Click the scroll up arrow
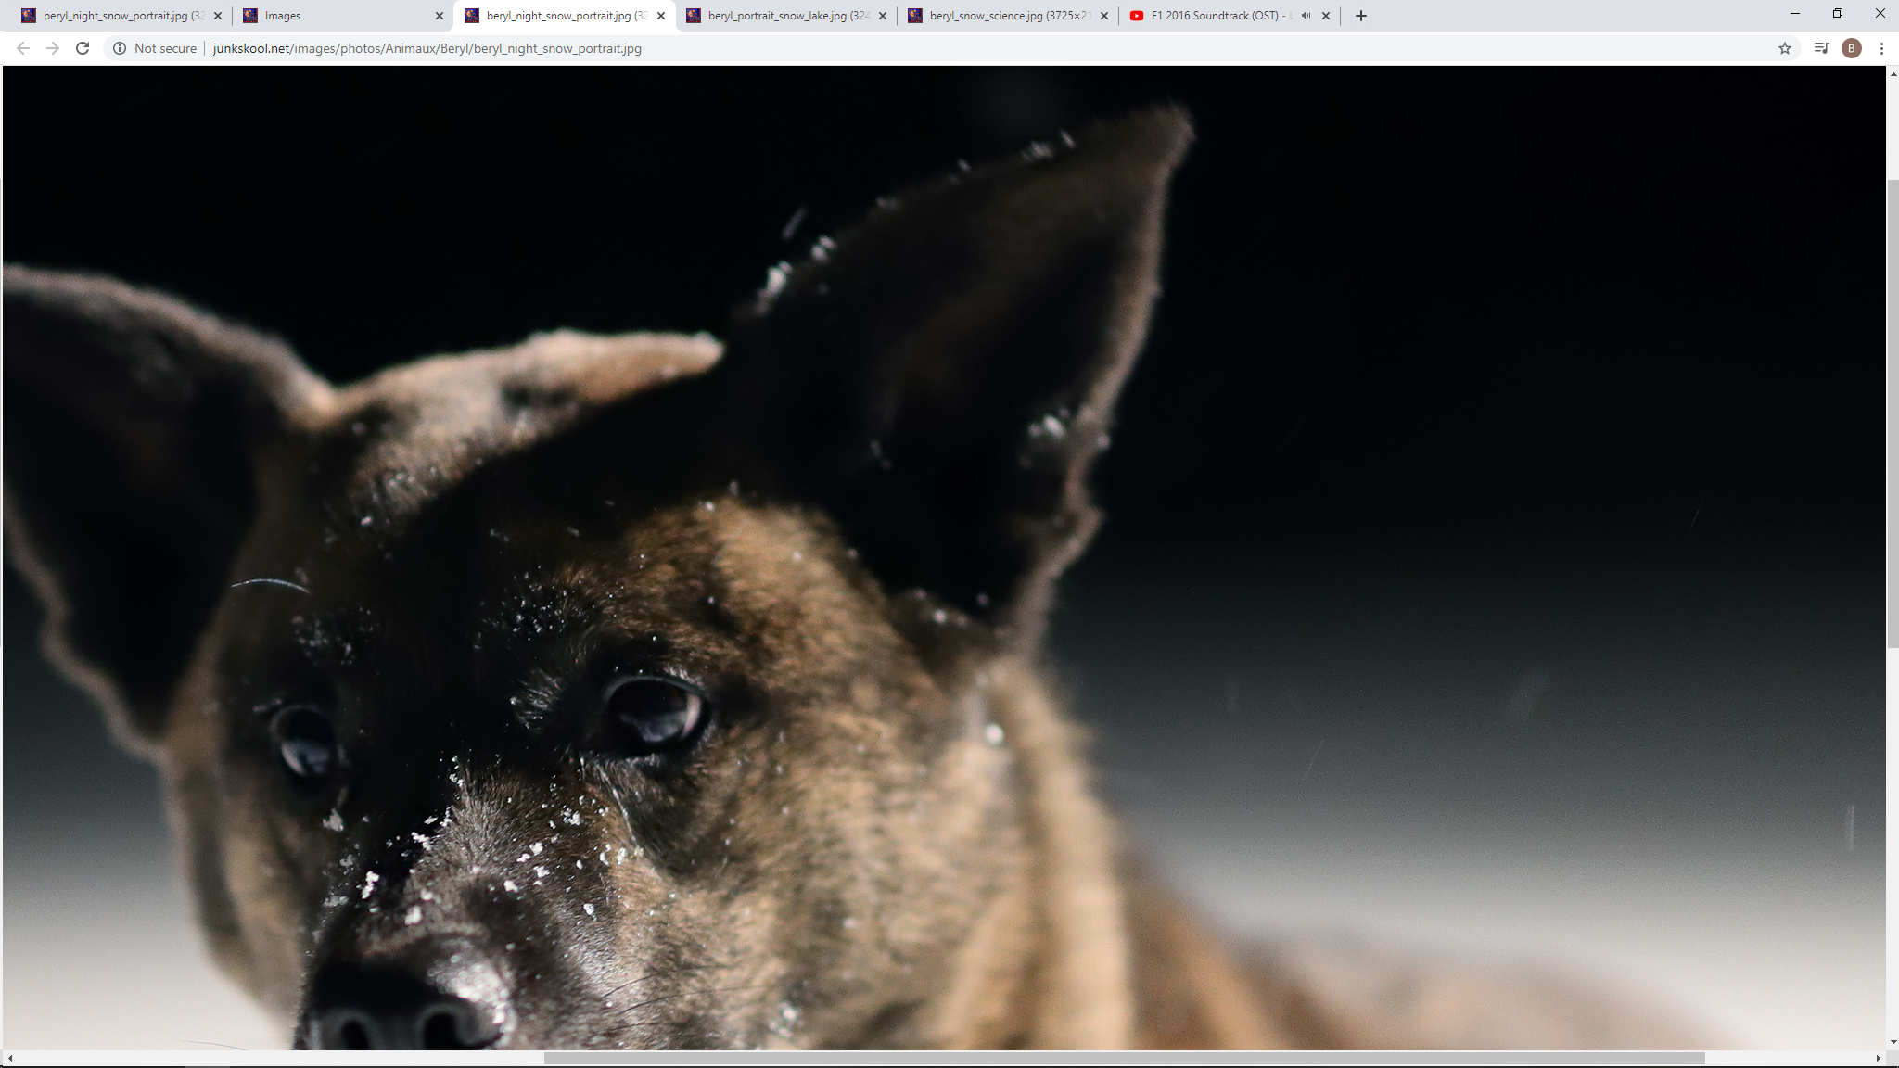The width and height of the screenshot is (1899, 1068). [x=1893, y=73]
